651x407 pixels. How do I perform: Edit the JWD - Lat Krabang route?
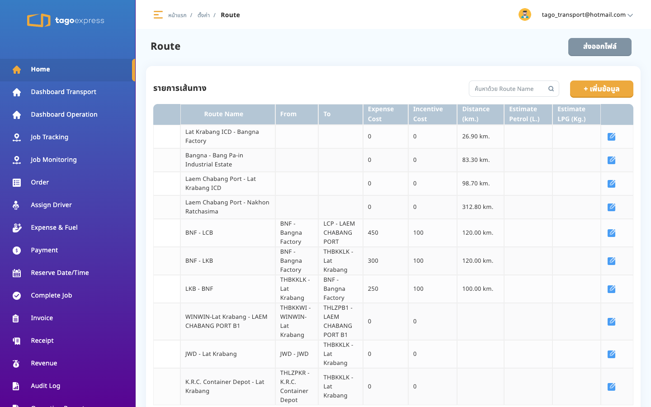click(x=611, y=354)
